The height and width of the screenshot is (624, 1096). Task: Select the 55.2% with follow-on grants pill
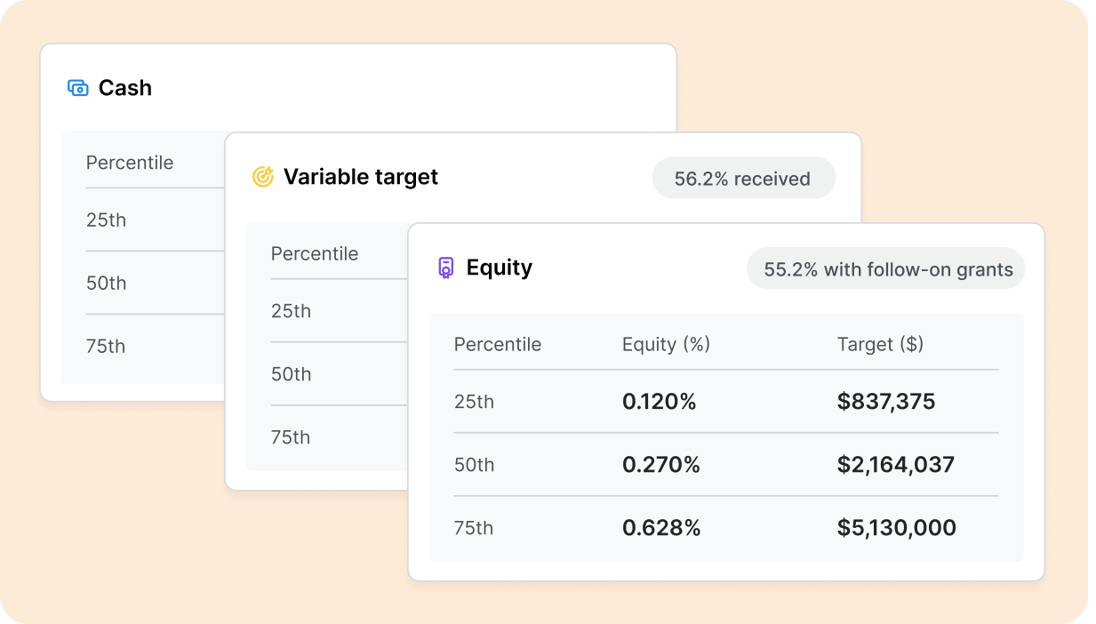(x=884, y=268)
